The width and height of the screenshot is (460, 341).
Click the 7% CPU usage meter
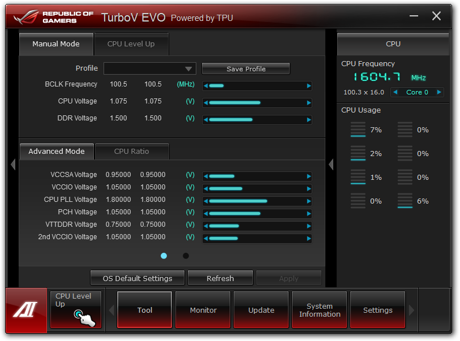(358, 130)
